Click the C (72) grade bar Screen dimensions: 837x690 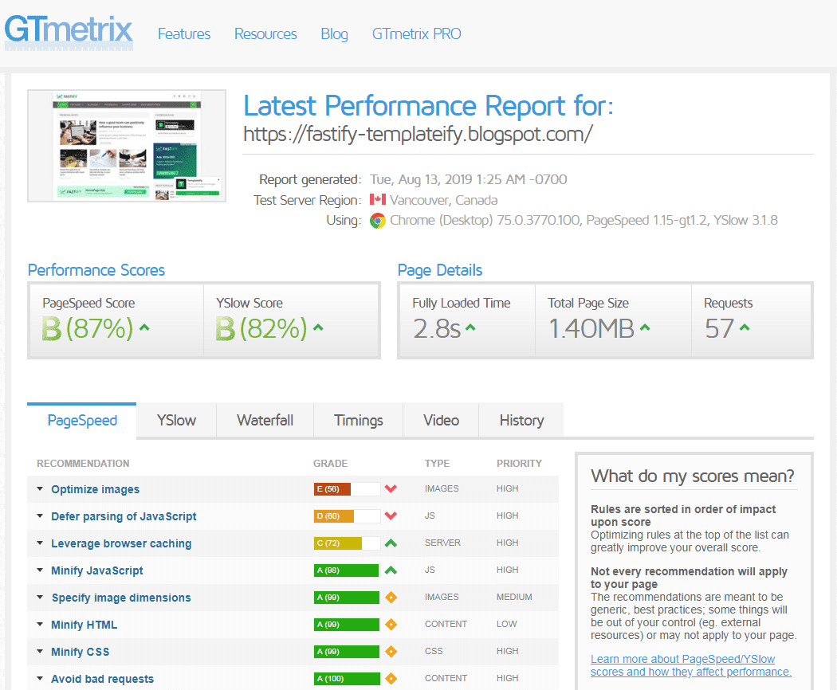[x=347, y=543]
